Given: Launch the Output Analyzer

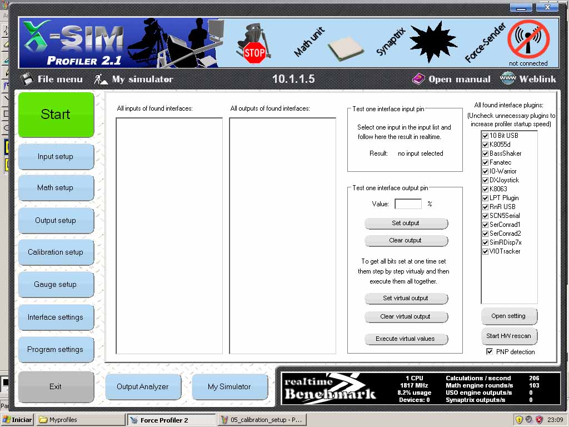Looking at the screenshot, I should coord(143,387).
